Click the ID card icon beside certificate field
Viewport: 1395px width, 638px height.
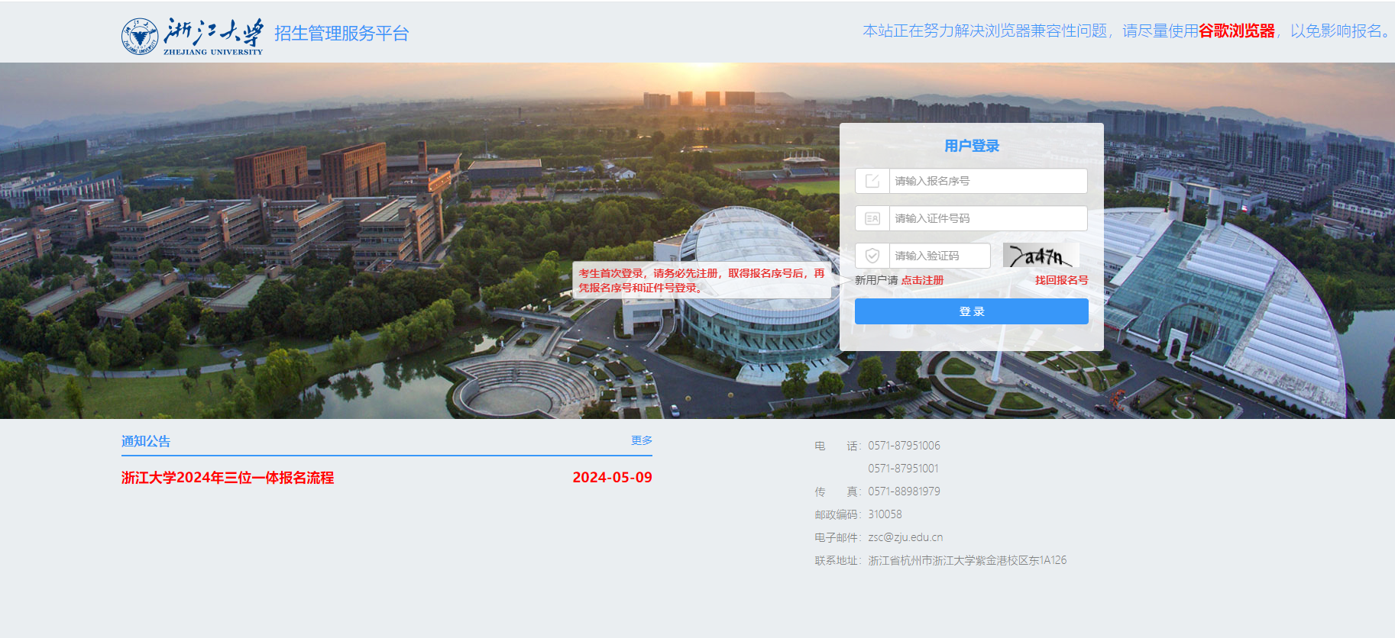tap(872, 218)
